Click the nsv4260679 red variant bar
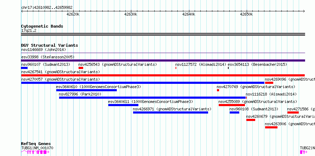 [x=251, y=120]
